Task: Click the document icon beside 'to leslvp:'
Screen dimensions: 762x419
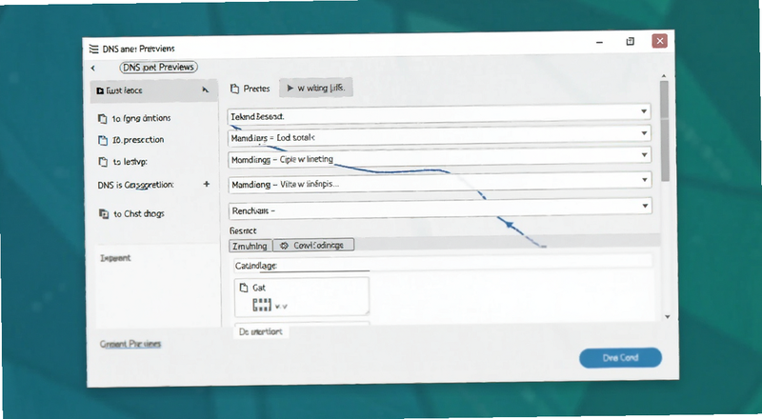Action: point(103,162)
